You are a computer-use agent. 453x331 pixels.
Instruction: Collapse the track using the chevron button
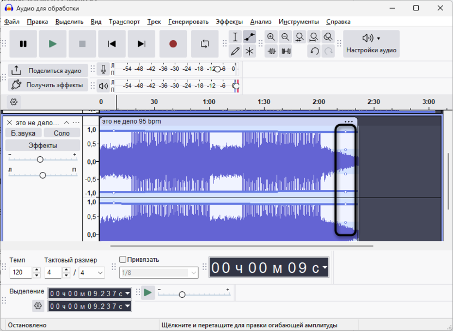[66, 122]
